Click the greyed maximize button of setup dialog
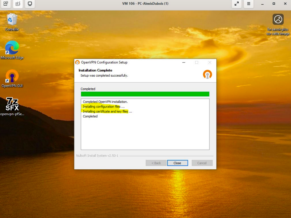The image size is (291, 218). tap(196, 62)
